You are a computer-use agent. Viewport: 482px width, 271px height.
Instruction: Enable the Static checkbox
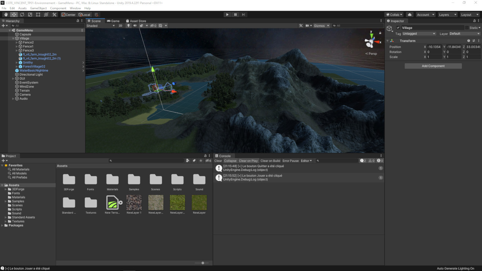tap(467, 28)
